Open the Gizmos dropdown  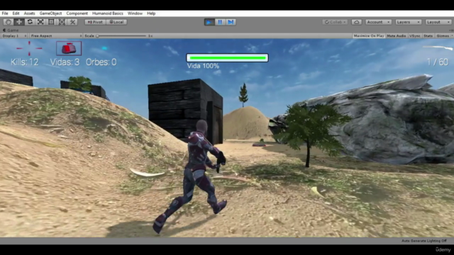(444, 36)
